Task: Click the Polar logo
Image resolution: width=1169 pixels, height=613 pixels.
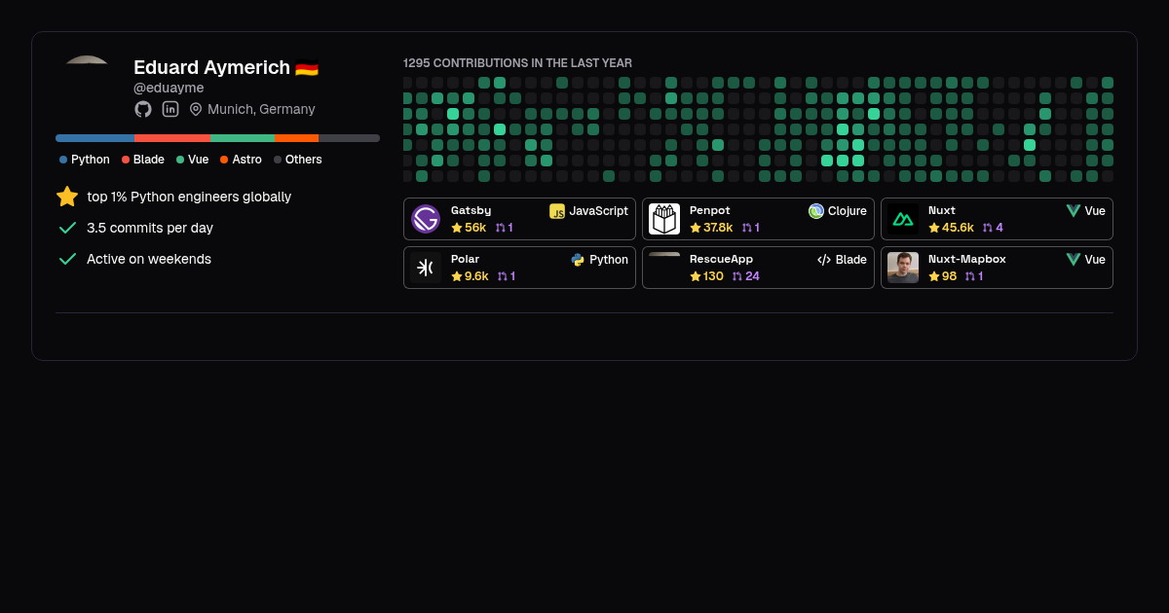Action: tap(426, 268)
